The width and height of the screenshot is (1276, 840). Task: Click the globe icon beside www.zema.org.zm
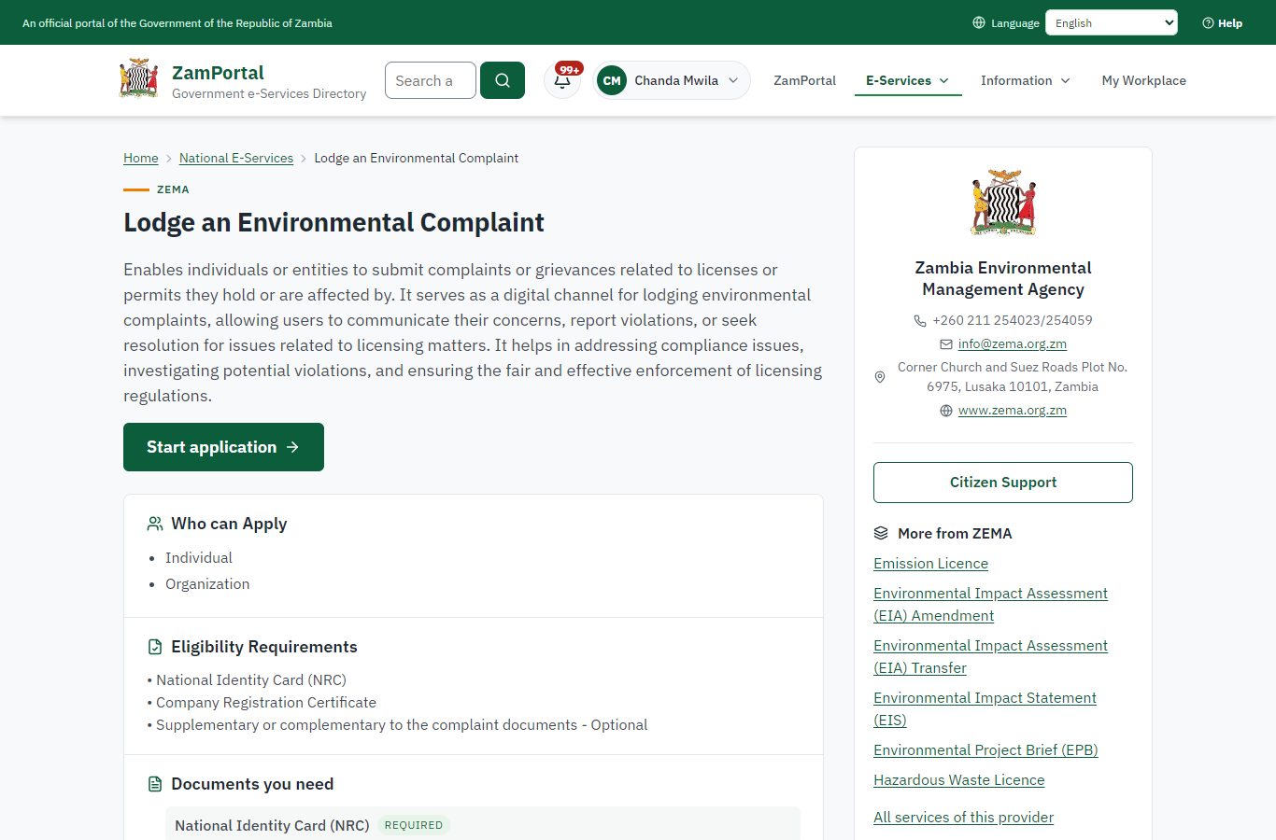946,411
